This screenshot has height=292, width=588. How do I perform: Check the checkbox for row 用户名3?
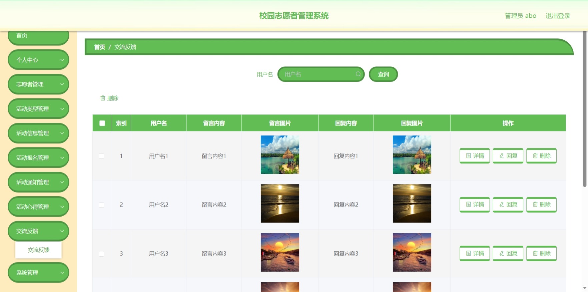click(101, 254)
